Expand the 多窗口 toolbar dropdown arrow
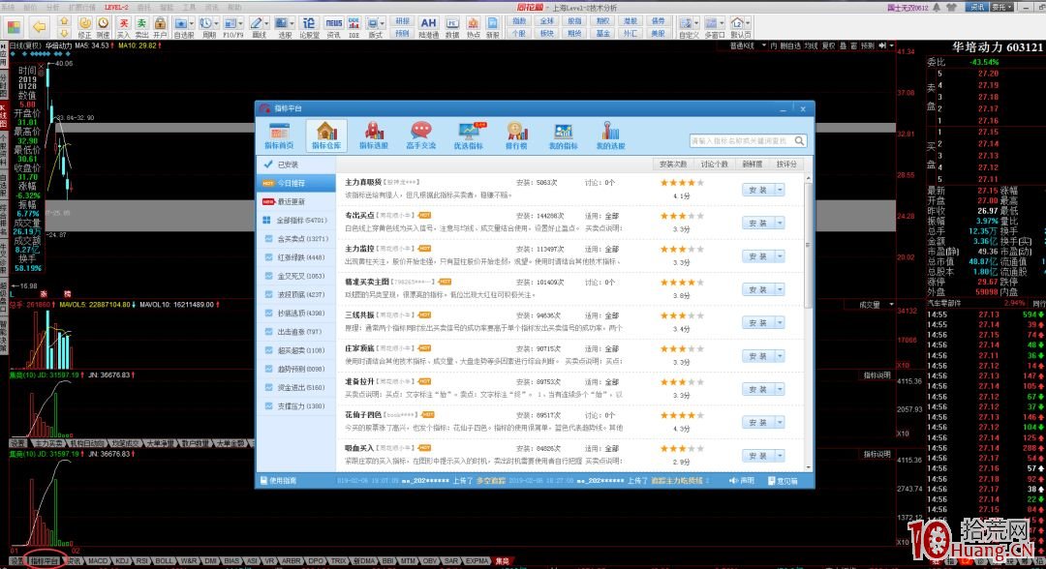Viewport: 1046px width, 569px height. click(x=722, y=24)
